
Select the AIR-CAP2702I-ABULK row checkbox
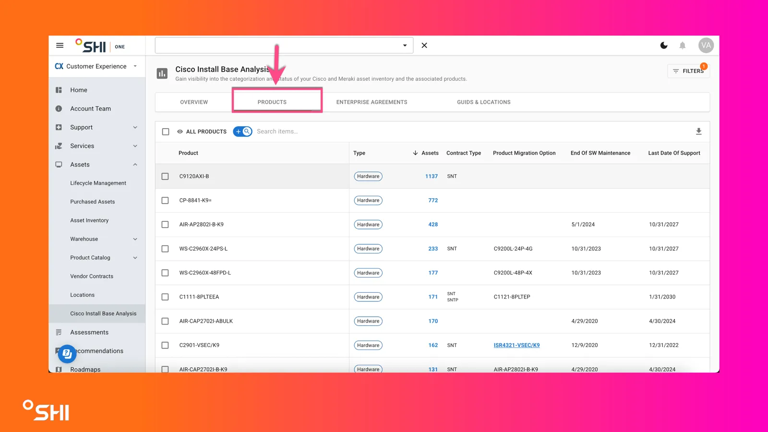pyautogui.click(x=165, y=321)
